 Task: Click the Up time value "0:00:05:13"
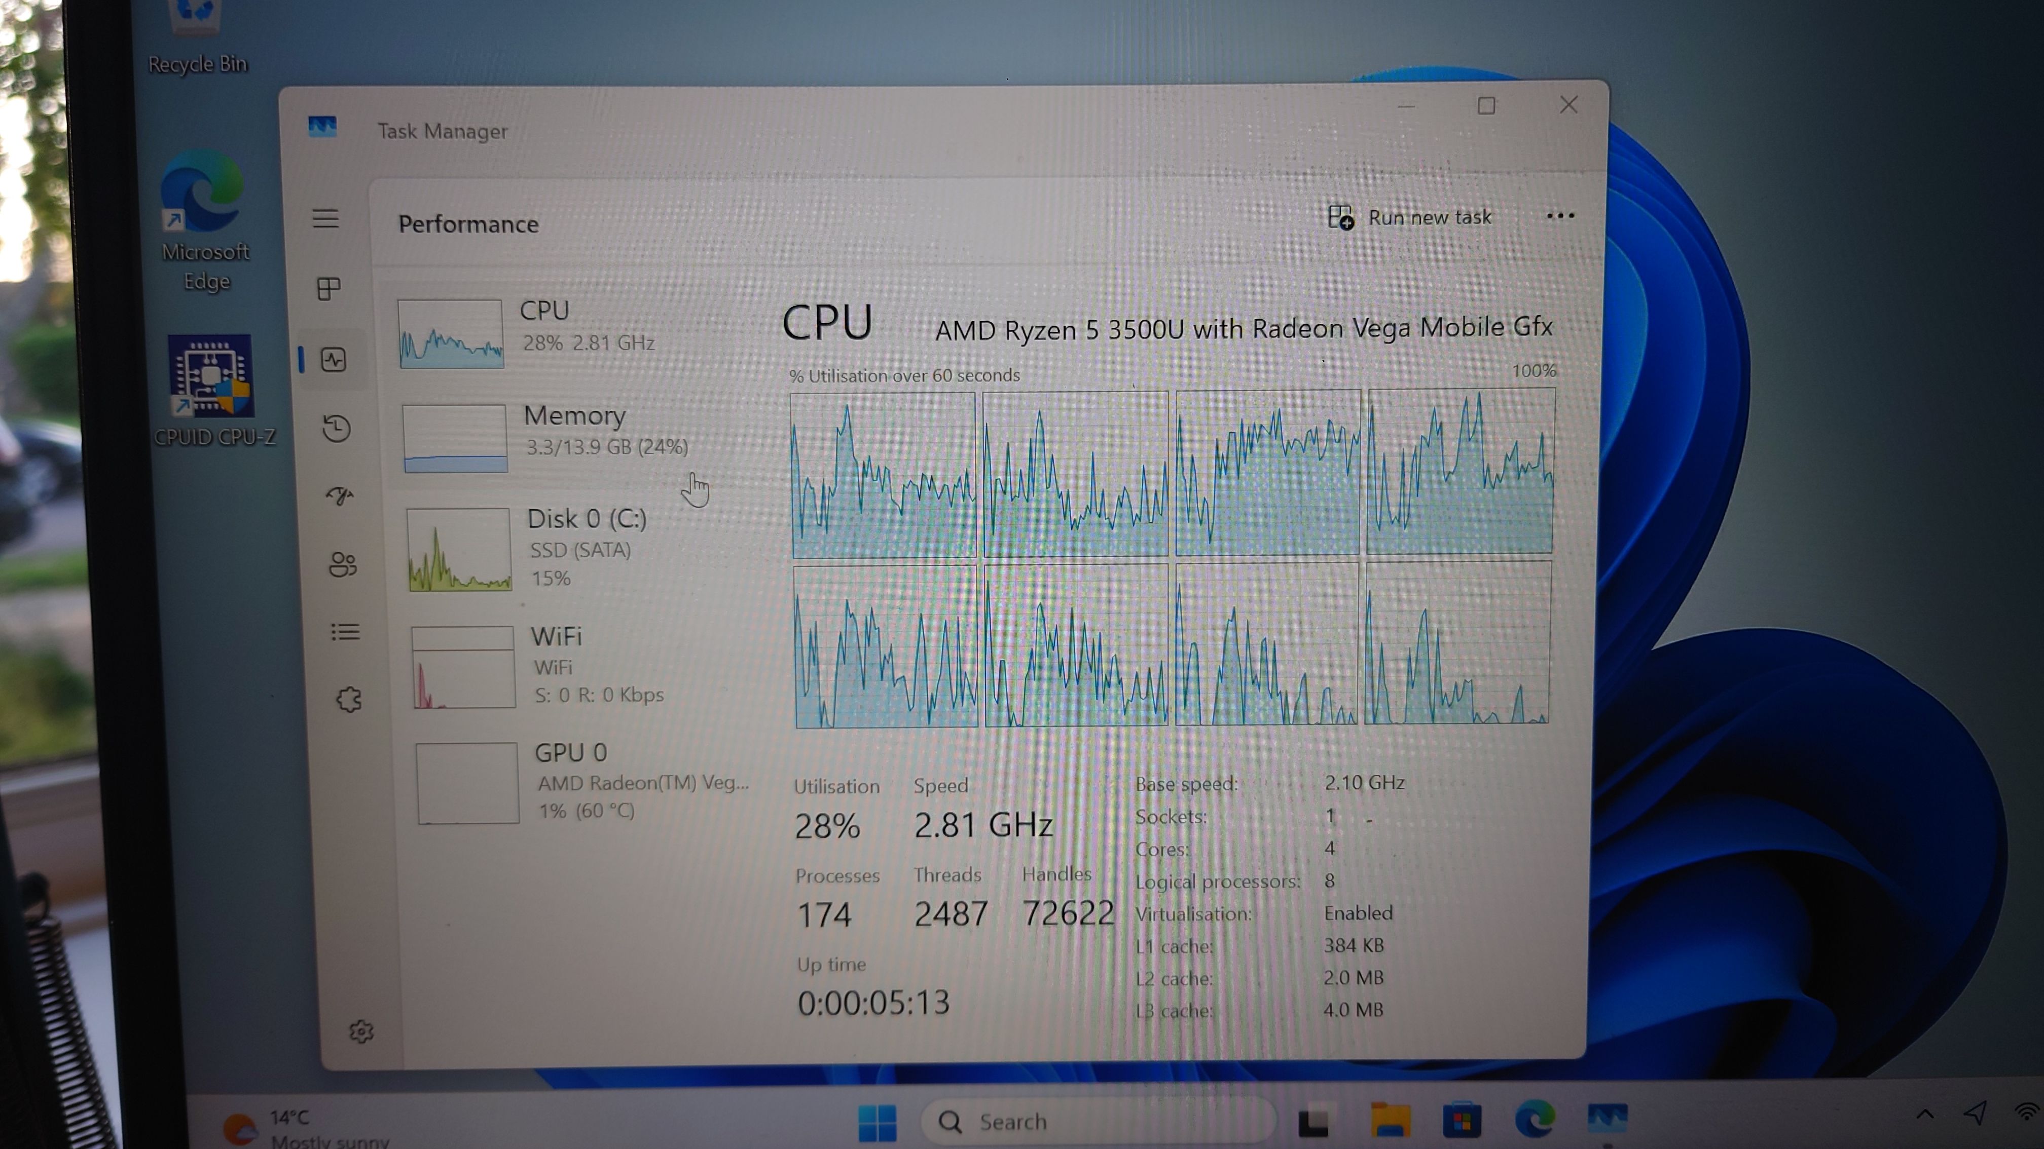coord(873,1003)
